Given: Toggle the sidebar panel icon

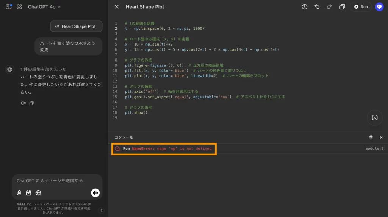Looking at the screenshot, I should click(x=8, y=7).
